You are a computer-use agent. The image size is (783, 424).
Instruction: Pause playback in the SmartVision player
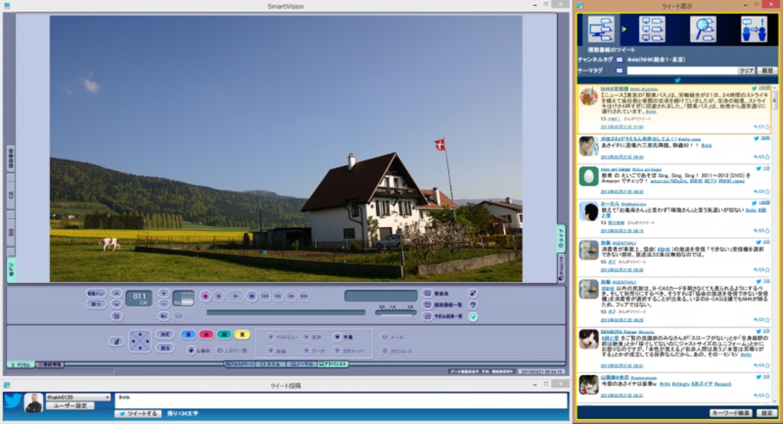[251, 296]
